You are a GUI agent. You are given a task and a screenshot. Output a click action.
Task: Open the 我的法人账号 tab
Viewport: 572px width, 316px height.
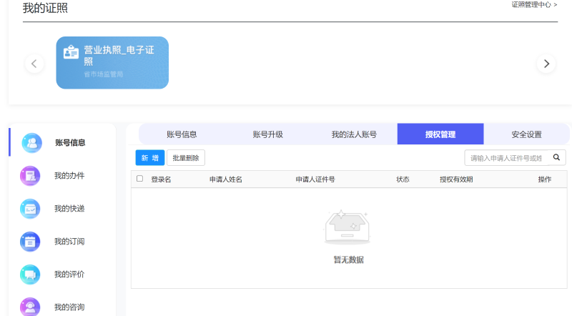click(x=354, y=134)
